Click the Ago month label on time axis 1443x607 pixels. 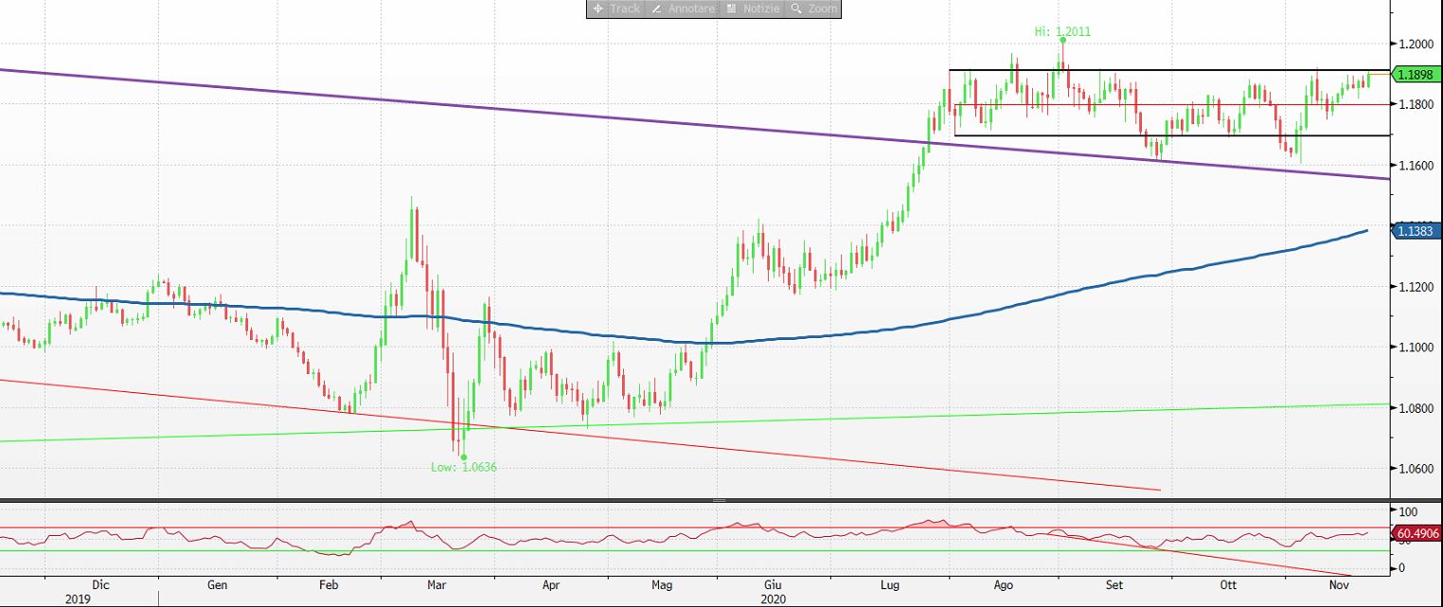pos(1005,585)
